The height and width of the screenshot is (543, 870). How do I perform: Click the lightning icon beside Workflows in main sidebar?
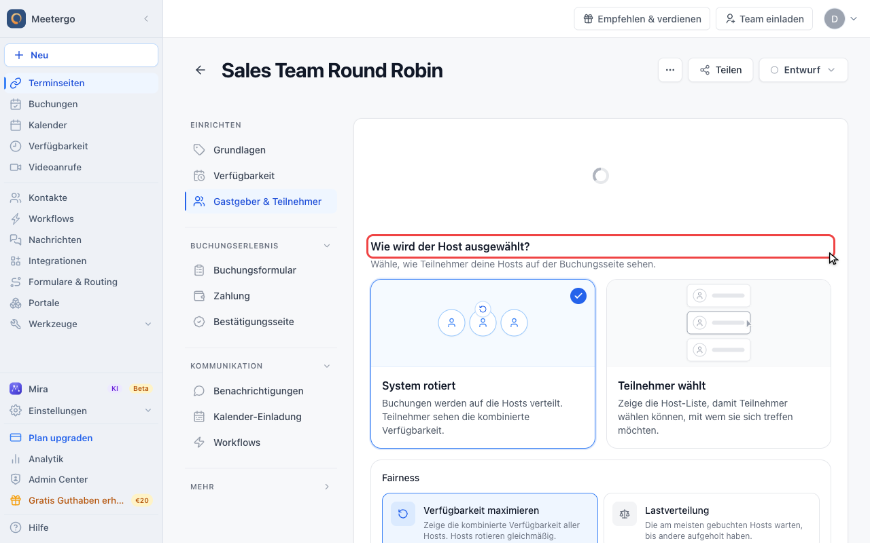[x=16, y=219]
